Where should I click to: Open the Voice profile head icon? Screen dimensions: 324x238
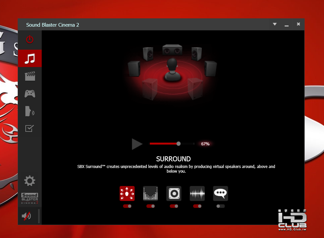click(30, 111)
